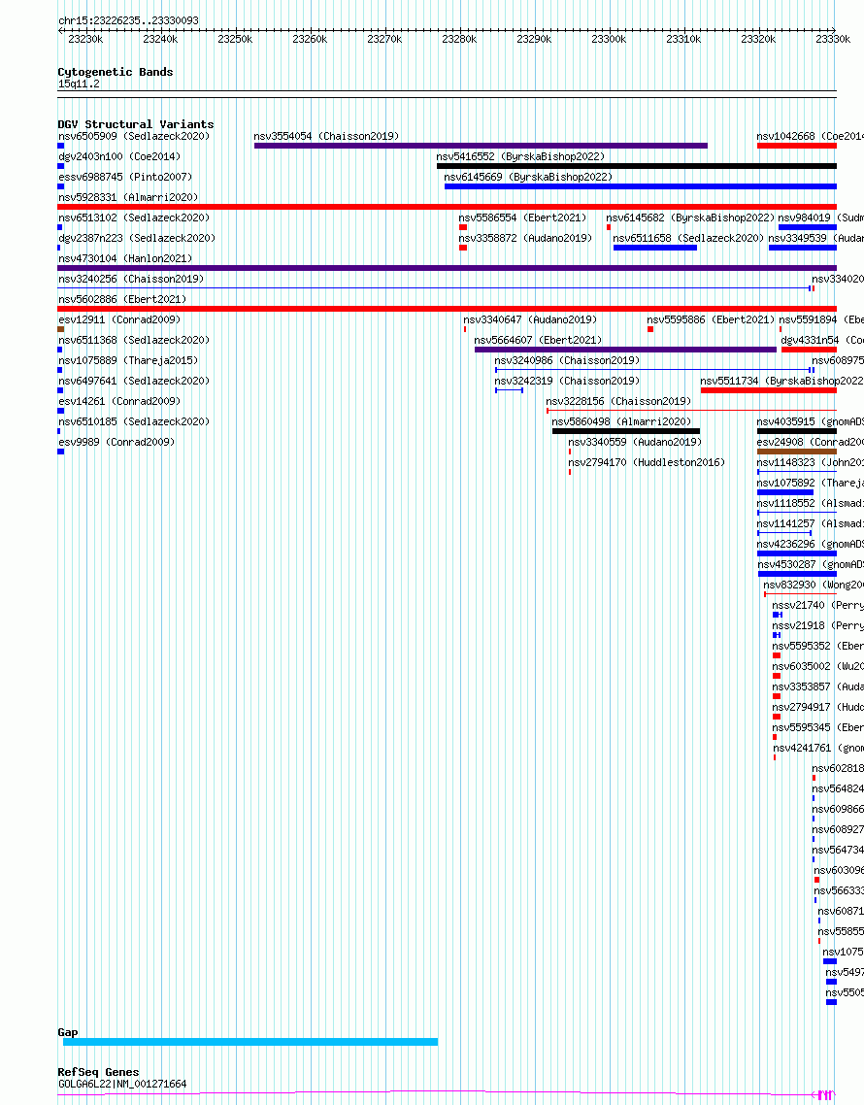864x1105 pixels.
Task: Select variant dgv2387n223 (Sedlazeck2020)
Action: 137,238
